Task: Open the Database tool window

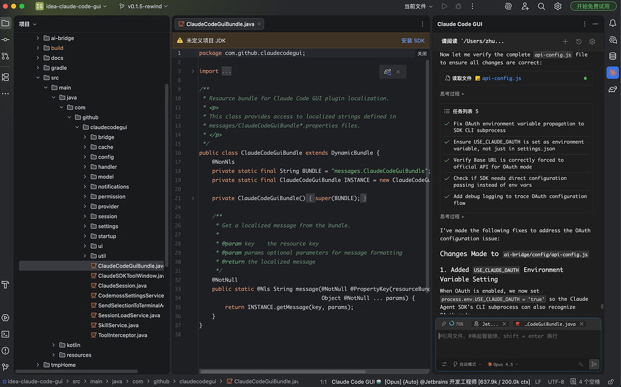Action: (613, 56)
